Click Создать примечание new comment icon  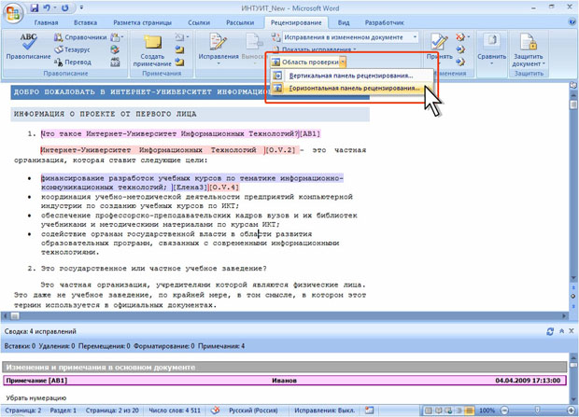tap(152, 49)
